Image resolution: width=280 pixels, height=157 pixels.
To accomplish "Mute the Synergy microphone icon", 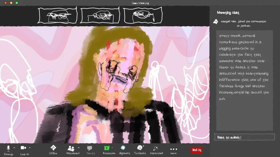I will click(8, 148).
